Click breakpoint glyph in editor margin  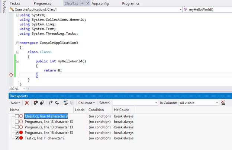11,75
